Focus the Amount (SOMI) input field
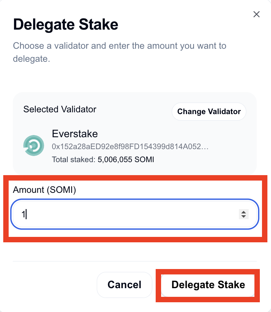Screen dimensions: 271x312 pyautogui.click(x=135, y=214)
